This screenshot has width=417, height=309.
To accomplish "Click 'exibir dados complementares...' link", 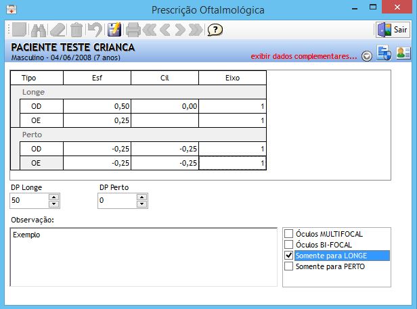I will click(x=304, y=56).
